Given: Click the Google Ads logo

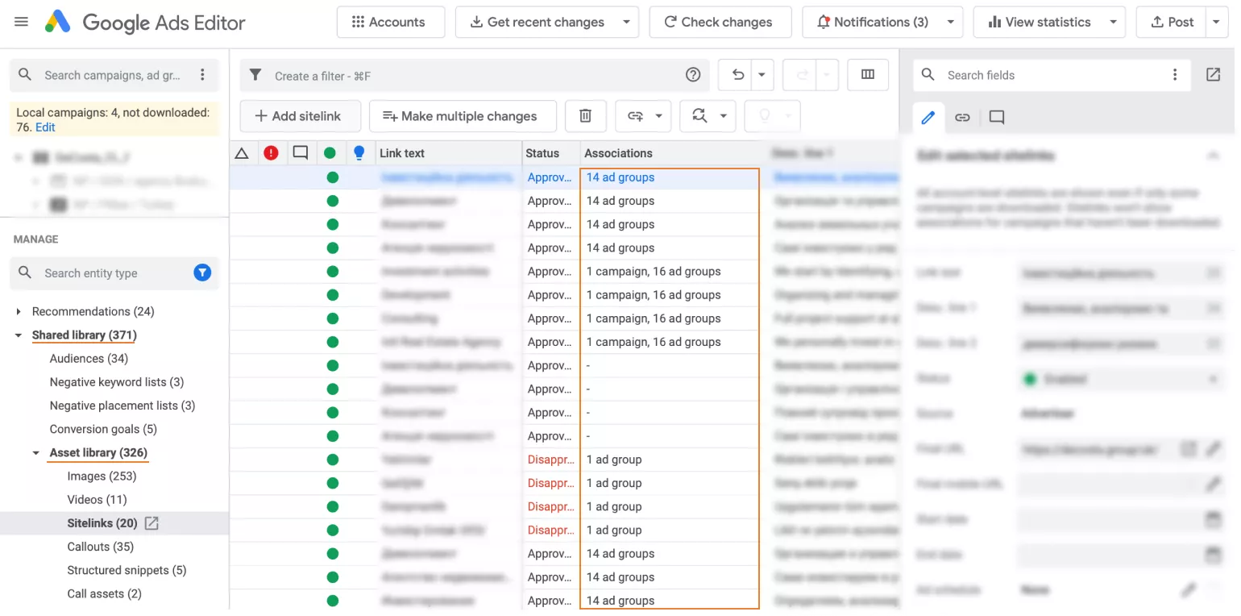Looking at the screenshot, I should pos(58,22).
